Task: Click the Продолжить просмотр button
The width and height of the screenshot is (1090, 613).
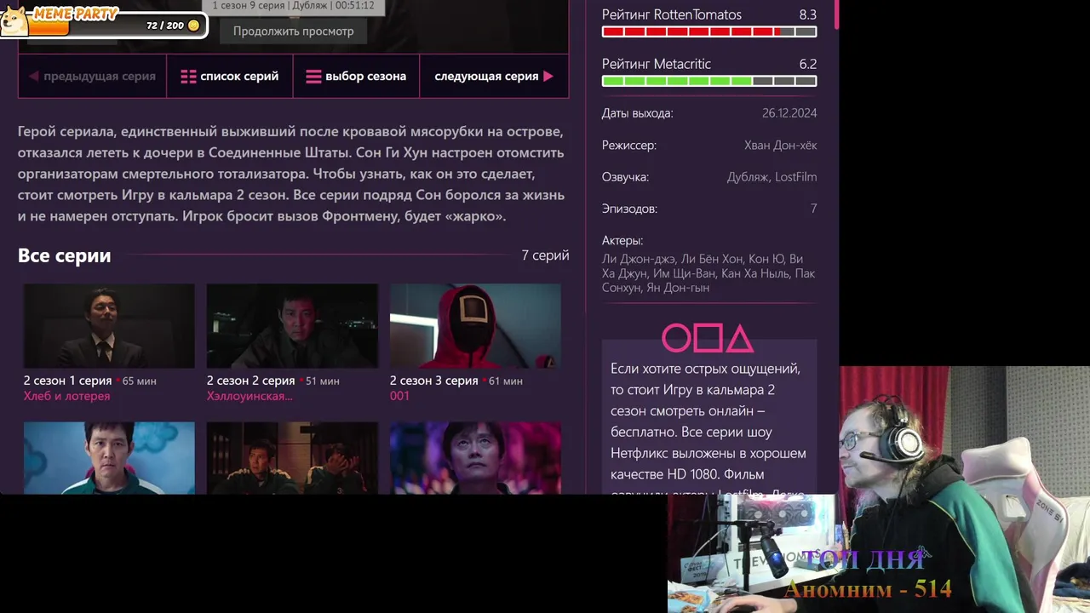Action: [293, 31]
